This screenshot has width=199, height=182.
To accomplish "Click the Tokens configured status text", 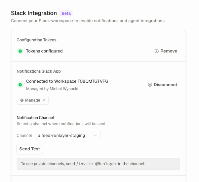I will [x=44, y=51].
